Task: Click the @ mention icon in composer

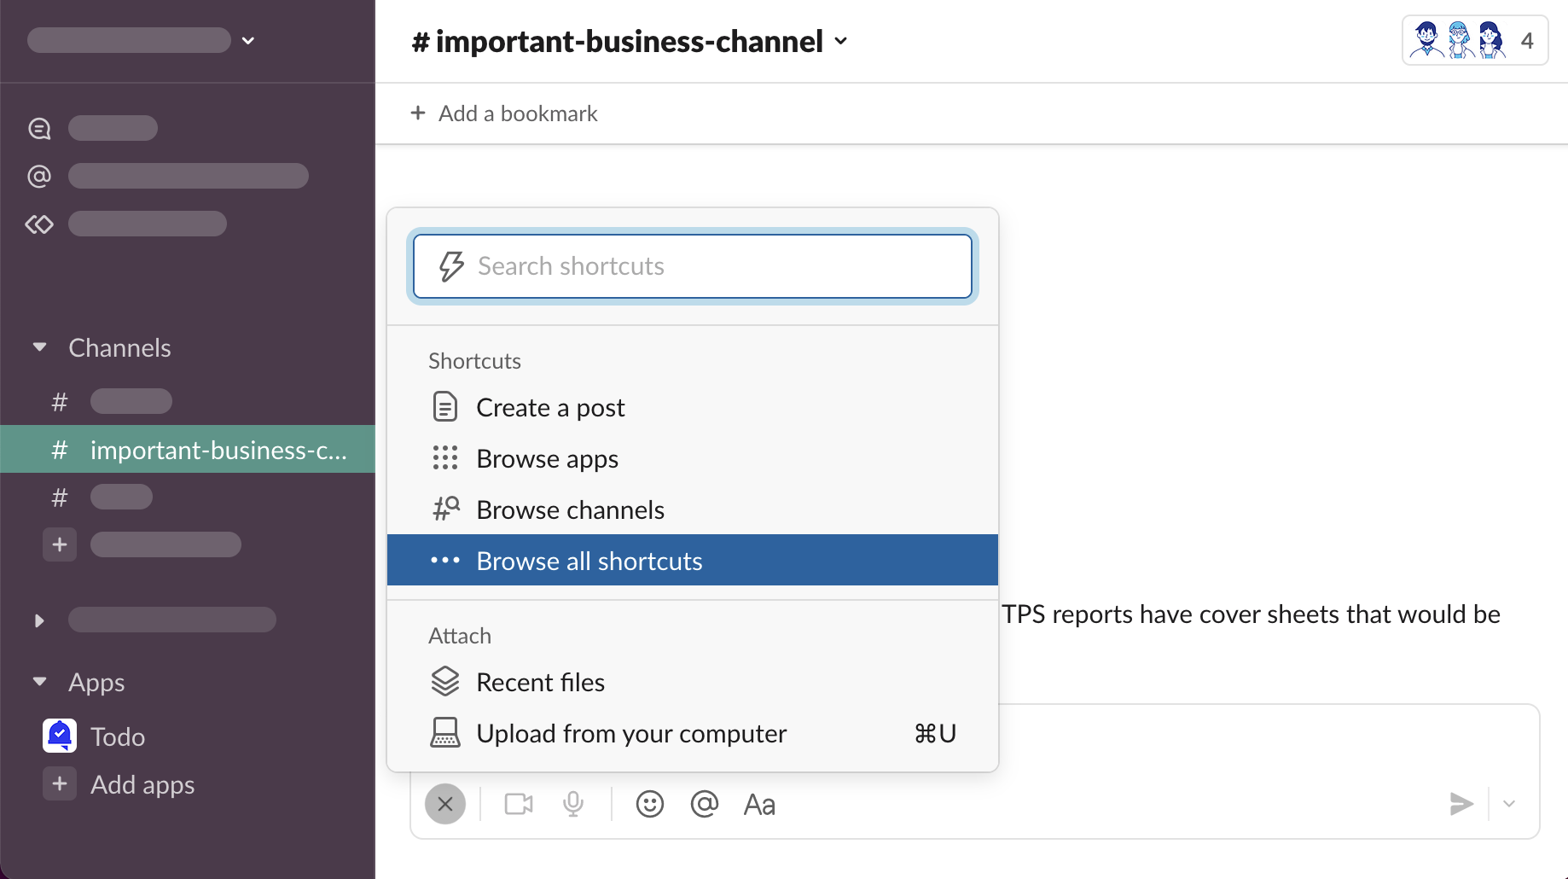Action: click(704, 804)
